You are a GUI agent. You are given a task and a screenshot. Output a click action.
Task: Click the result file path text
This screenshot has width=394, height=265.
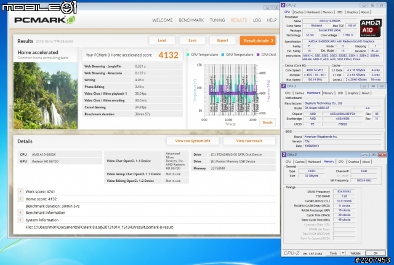pyautogui.click(x=99, y=227)
